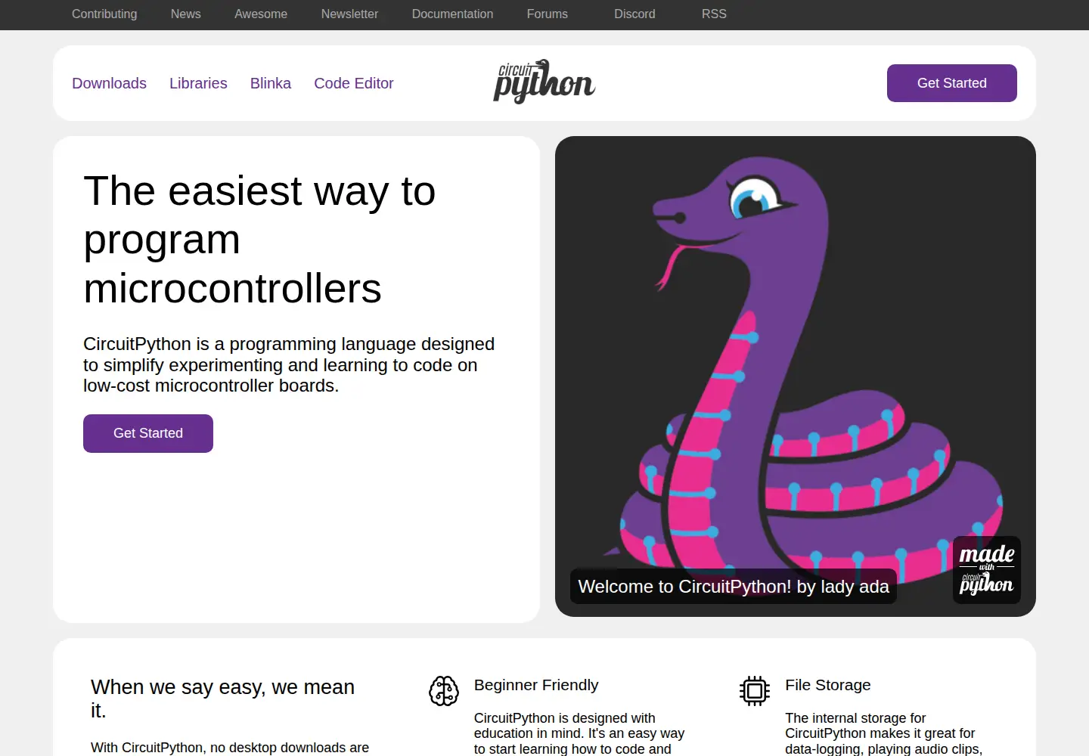This screenshot has width=1089, height=756.
Task: Click the File Storage chip icon
Action: pyautogui.click(x=755, y=691)
